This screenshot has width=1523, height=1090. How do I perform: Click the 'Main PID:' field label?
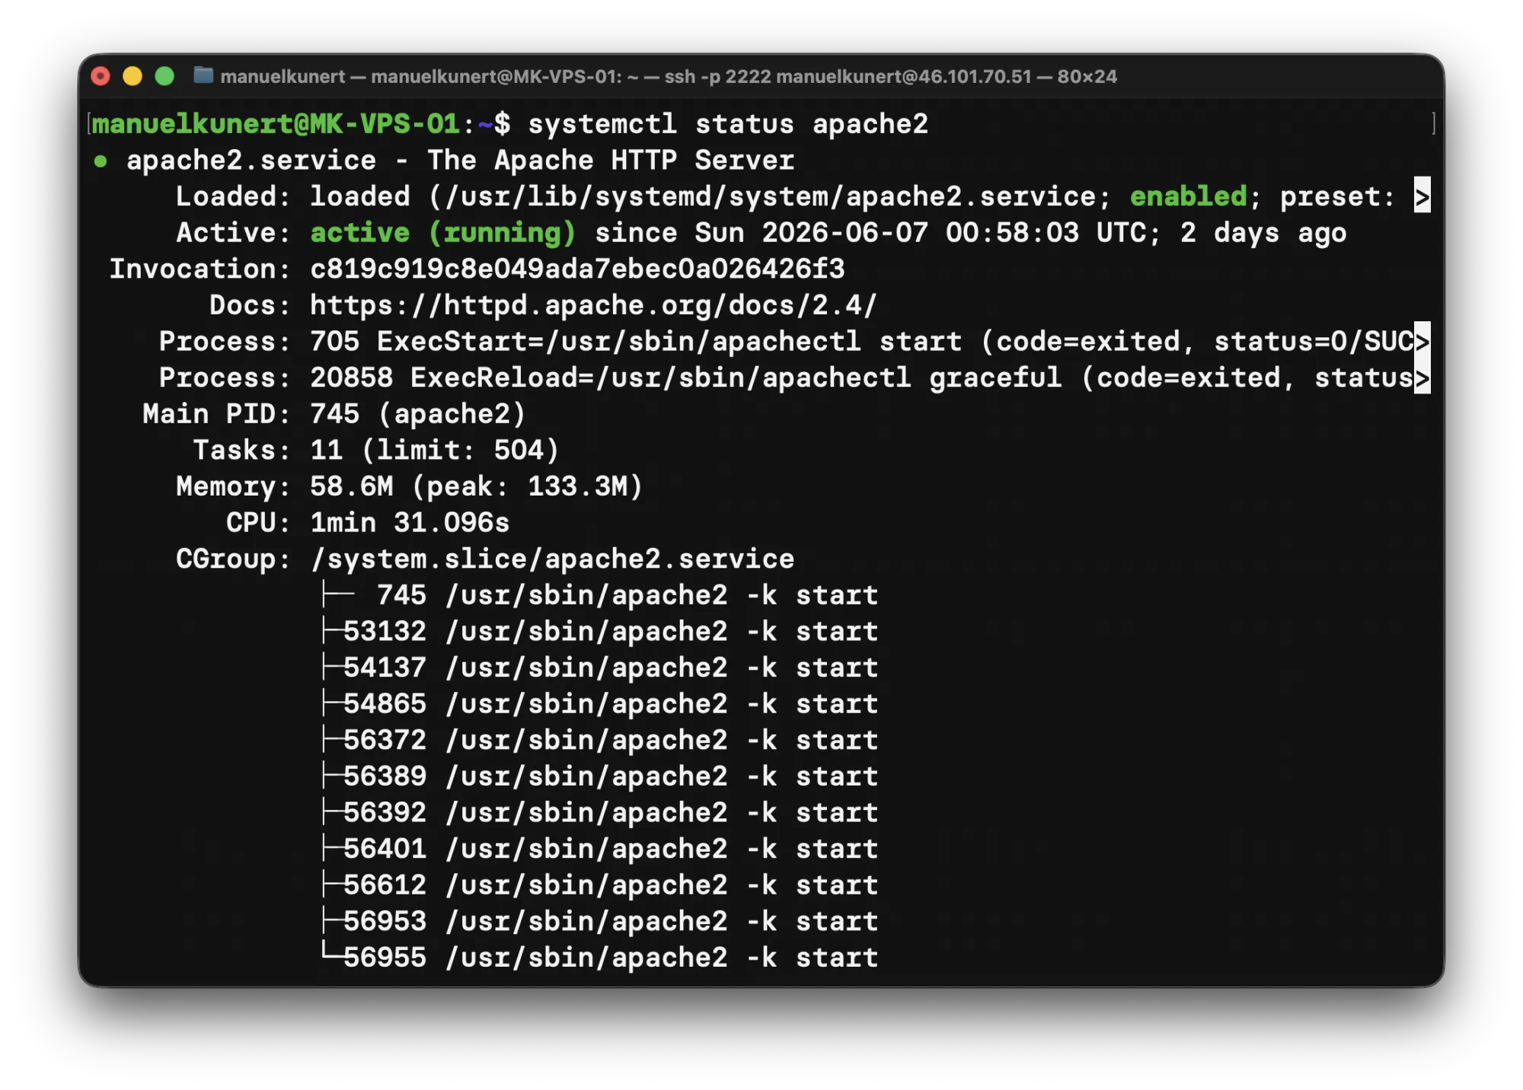216,414
